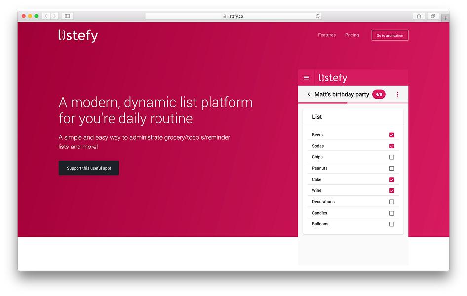Open the Pricing nav link
The width and height of the screenshot is (467, 296).
352,35
